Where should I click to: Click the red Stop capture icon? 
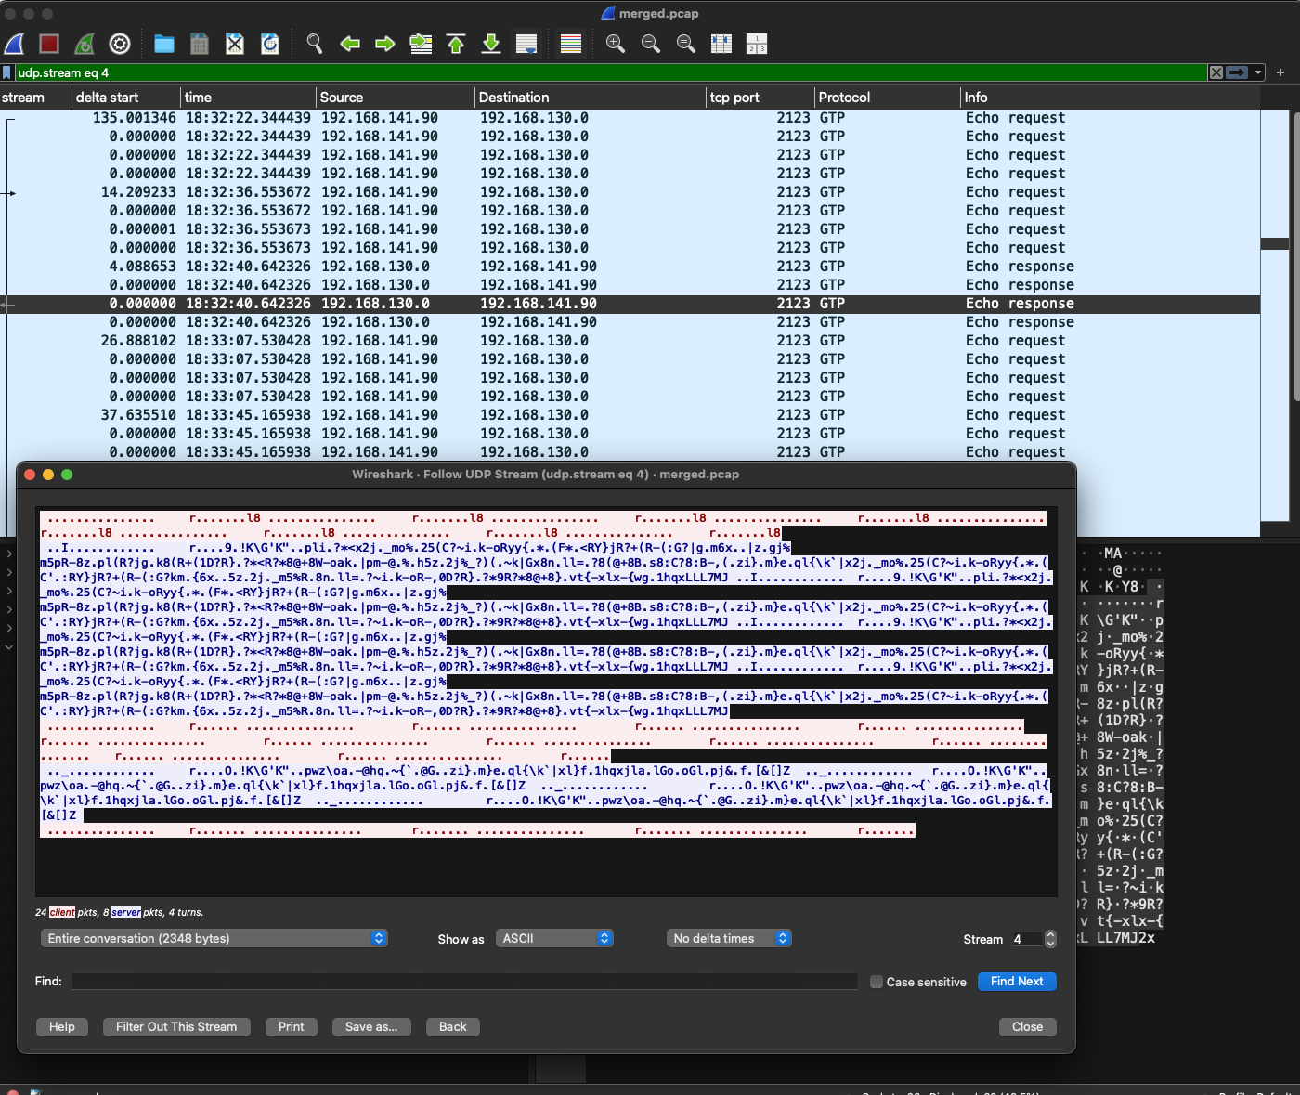coord(49,44)
